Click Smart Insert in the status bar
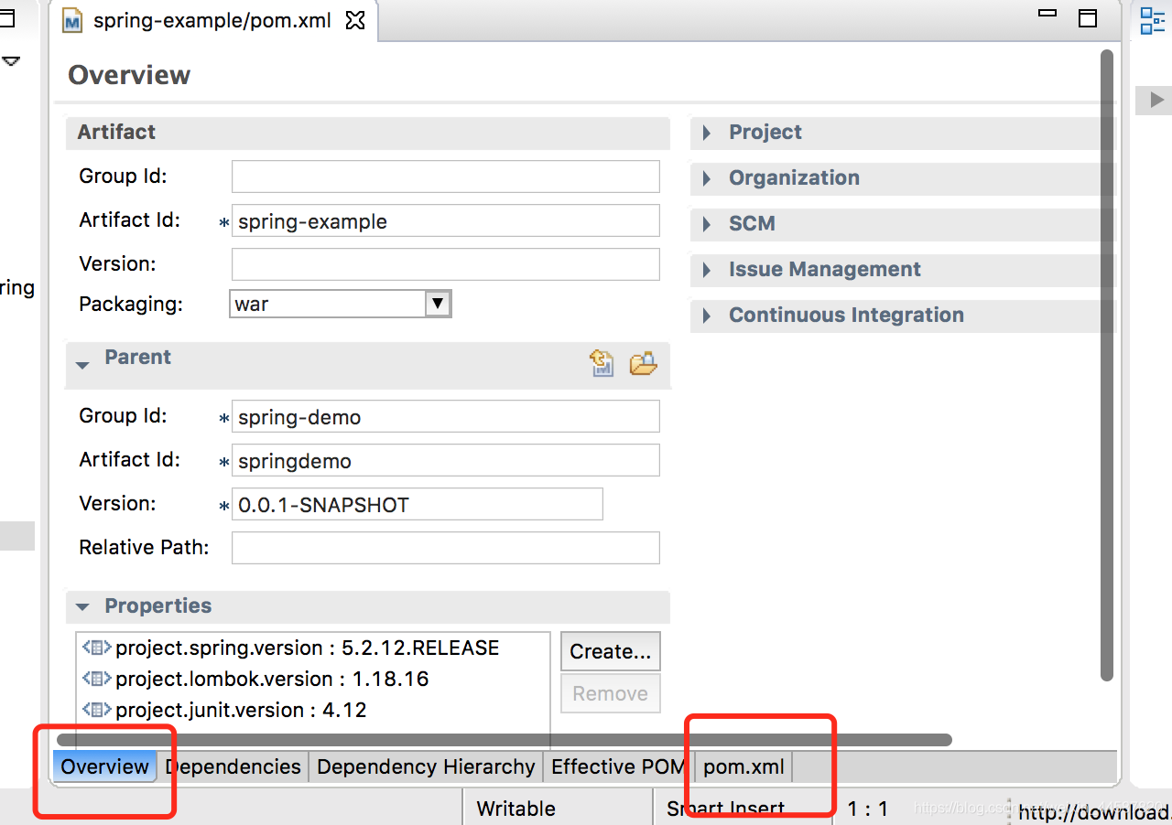The height and width of the screenshot is (825, 1172). coord(725,809)
